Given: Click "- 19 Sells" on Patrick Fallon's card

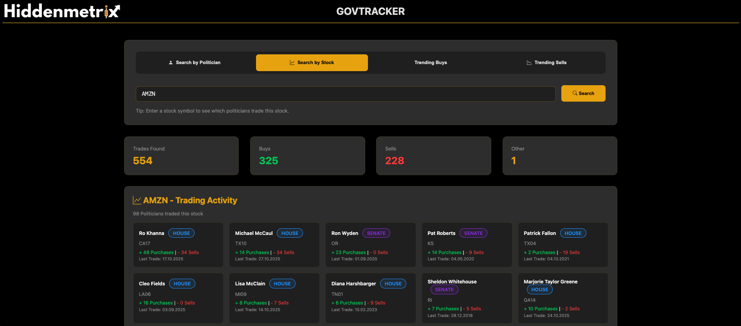Looking at the screenshot, I should (570, 253).
